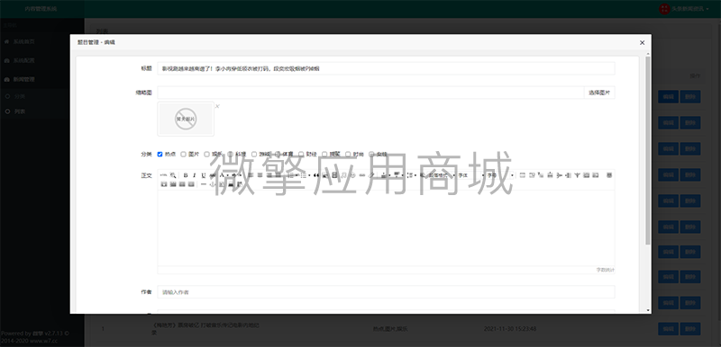Insert a blockquote in the editor
Screen dimensions: 721x347
pyautogui.click(x=316, y=175)
